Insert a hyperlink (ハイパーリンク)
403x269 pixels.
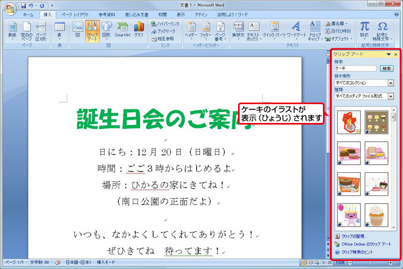165,24
